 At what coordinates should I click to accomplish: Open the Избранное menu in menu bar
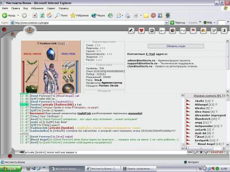click(x=37, y=8)
